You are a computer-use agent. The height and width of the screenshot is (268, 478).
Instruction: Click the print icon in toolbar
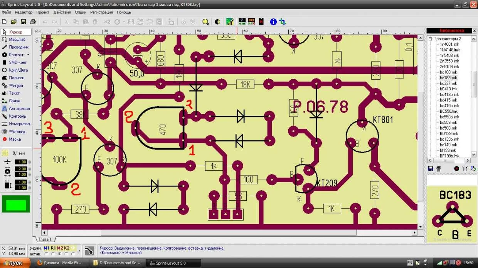pos(33,22)
